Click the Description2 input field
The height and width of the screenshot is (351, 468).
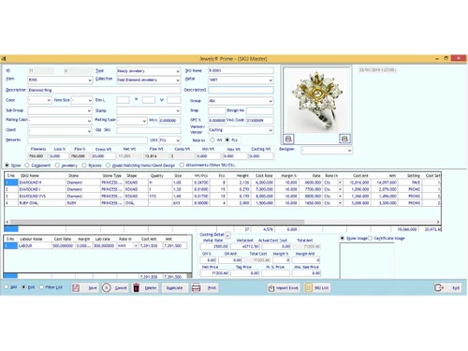pyautogui.click(x=241, y=90)
